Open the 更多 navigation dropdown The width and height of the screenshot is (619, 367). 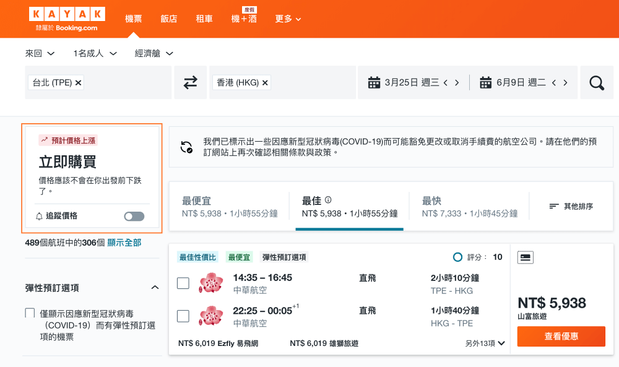pyautogui.click(x=288, y=19)
